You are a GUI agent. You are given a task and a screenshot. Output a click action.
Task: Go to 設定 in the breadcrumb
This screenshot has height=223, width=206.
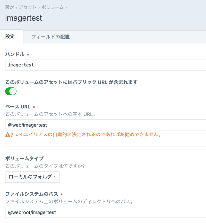pyautogui.click(x=10, y=7)
